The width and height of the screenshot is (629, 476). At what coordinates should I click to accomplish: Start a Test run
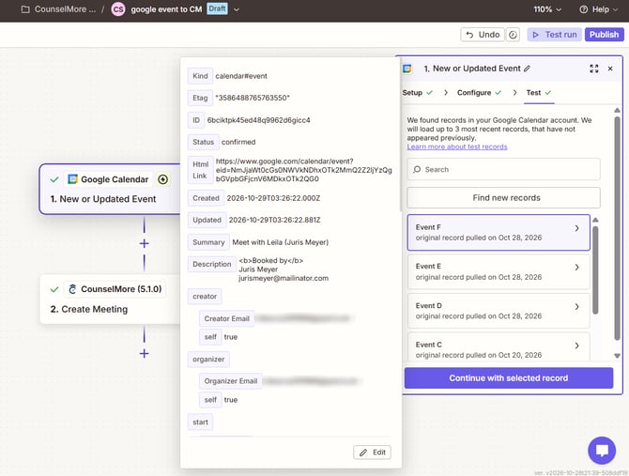point(555,35)
